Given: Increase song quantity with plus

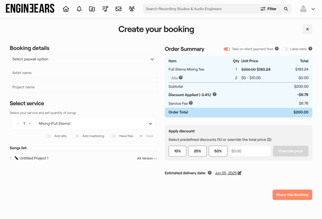Looking at the screenshot, I should 30,124.
